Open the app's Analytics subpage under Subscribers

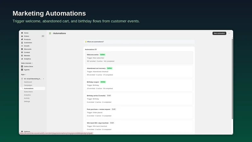click(27, 95)
